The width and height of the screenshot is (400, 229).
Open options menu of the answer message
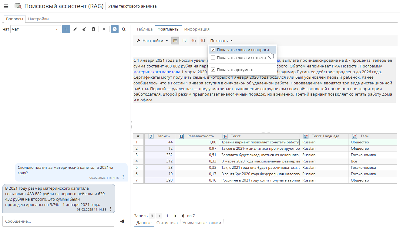tap(111, 209)
